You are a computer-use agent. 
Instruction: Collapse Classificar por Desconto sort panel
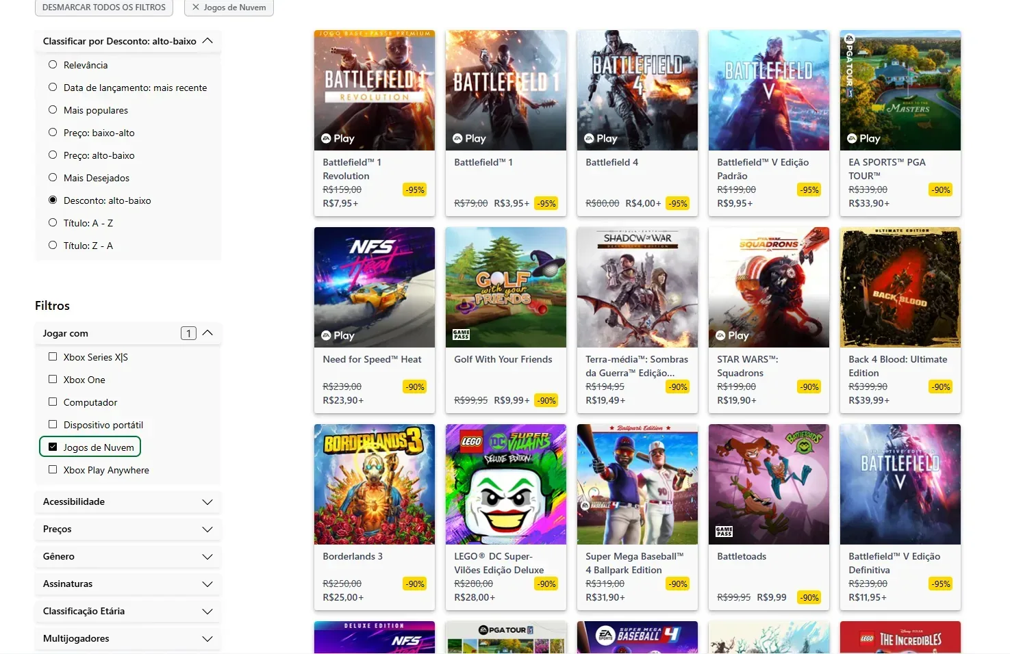(128, 41)
